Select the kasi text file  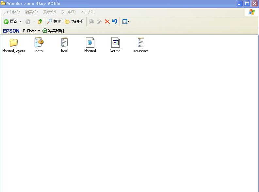[65, 43]
